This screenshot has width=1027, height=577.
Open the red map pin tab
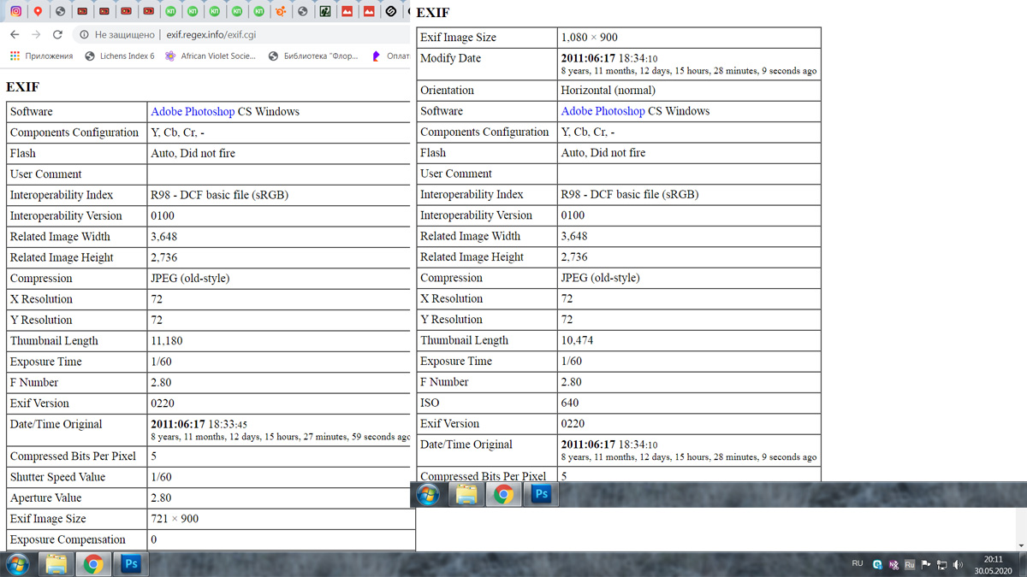pyautogui.click(x=38, y=11)
